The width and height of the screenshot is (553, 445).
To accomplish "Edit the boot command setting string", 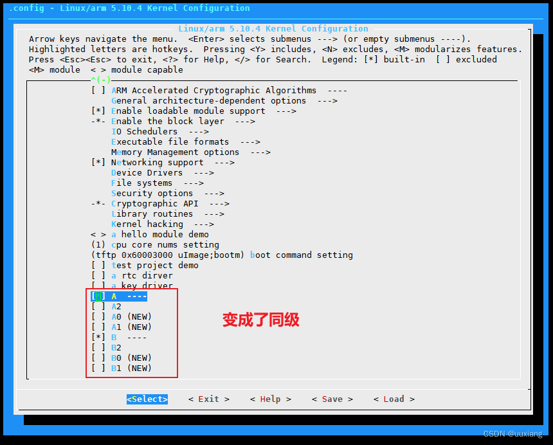I will point(168,255).
